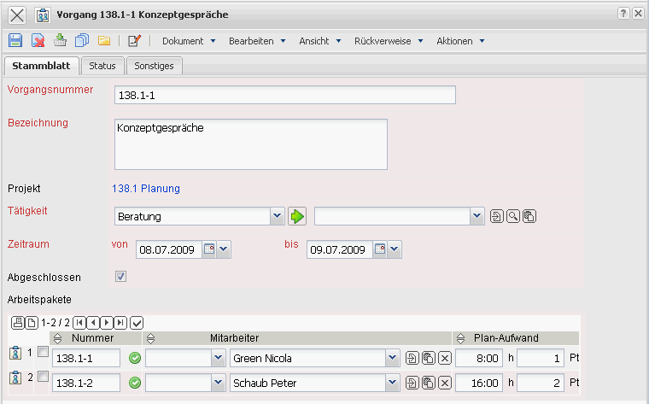Click the yellow folder icon in toolbar

tap(104, 40)
